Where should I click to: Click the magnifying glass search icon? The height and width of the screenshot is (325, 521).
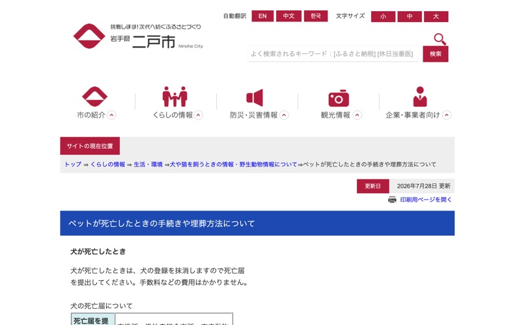440,39
